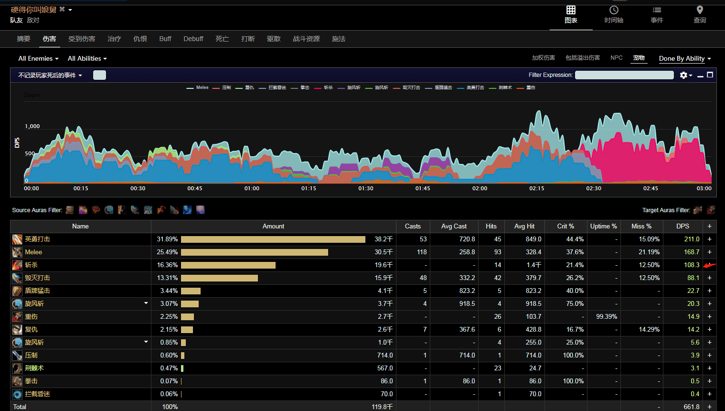This screenshot has height=411, width=725.
Task: Click the Melee ability icon in table
Action: pyautogui.click(x=17, y=252)
